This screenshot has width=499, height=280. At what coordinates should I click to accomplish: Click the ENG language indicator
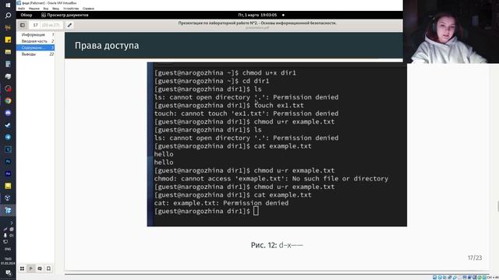[8, 249]
